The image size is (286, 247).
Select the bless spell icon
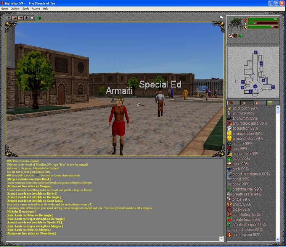[229, 159]
